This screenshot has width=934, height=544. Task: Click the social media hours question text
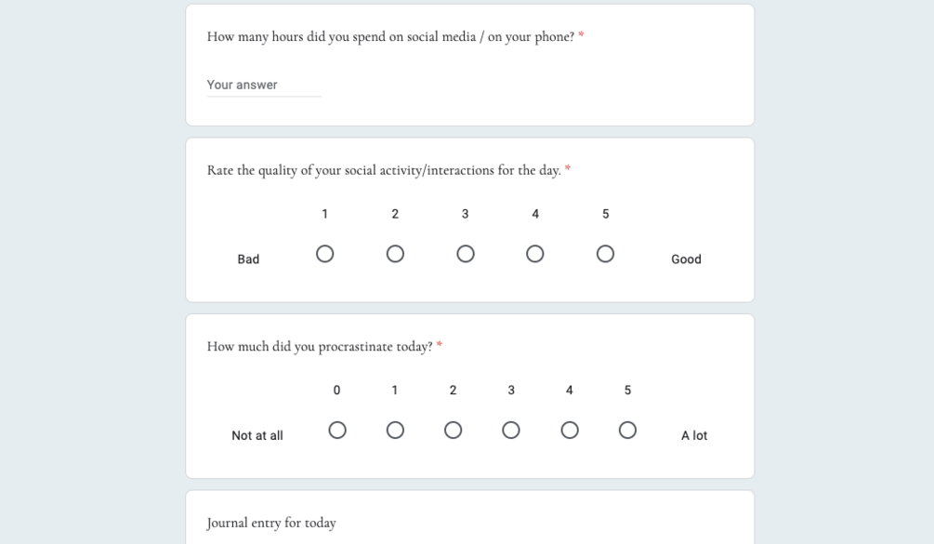(390, 37)
